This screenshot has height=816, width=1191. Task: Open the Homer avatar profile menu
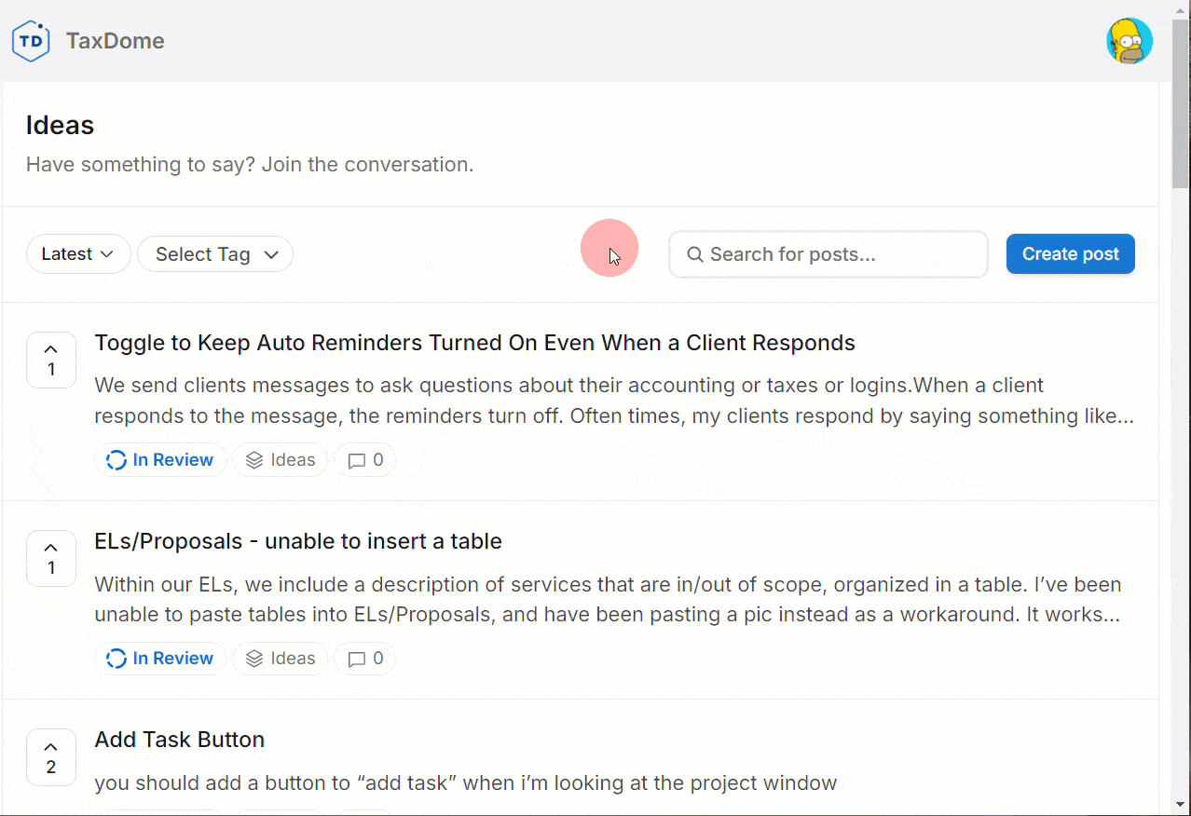(1129, 41)
